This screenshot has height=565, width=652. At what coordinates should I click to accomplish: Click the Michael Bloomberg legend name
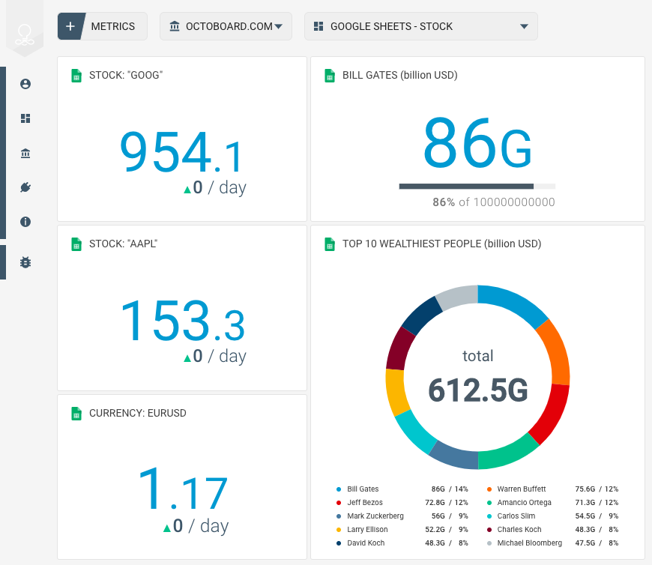tap(529, 543)
